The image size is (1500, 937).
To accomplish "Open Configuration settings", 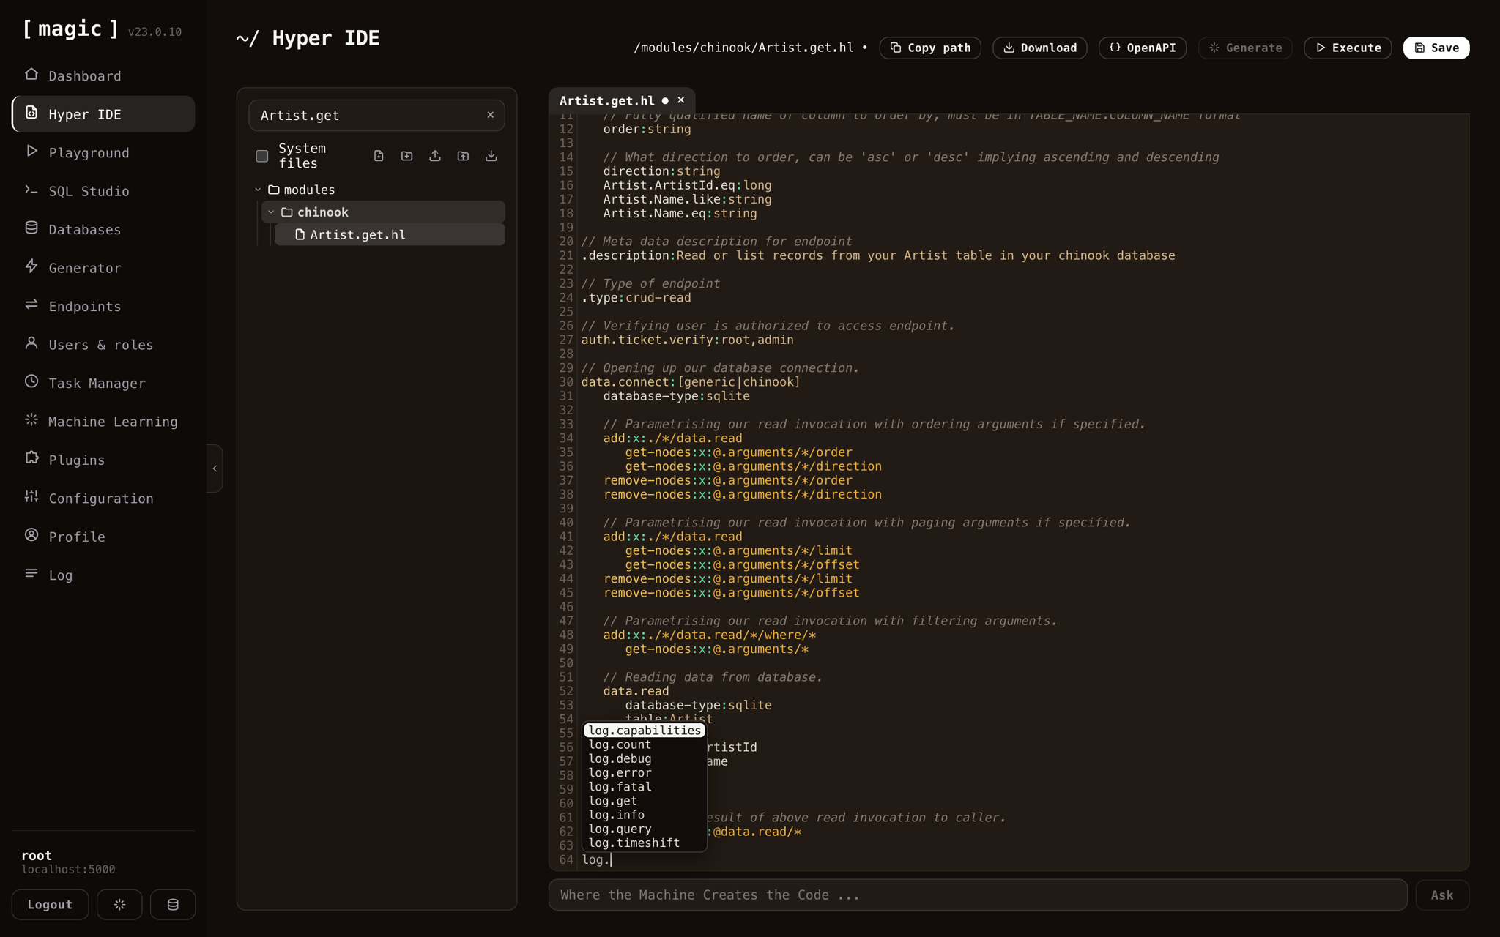I will (x=103, y=499).
